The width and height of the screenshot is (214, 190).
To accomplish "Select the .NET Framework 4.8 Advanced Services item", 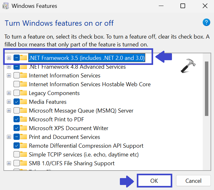I will click(77, 67).
